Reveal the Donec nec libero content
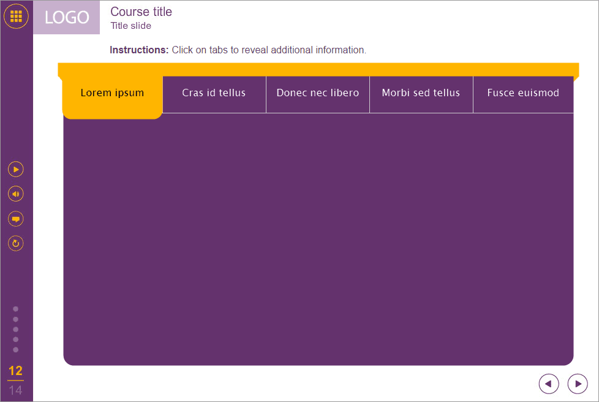 [317, 93]
